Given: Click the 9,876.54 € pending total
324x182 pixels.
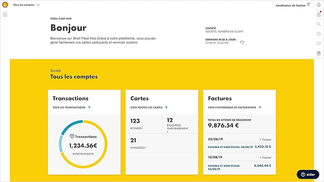Looking at the screenshot, I should click(x=223, y=125).
